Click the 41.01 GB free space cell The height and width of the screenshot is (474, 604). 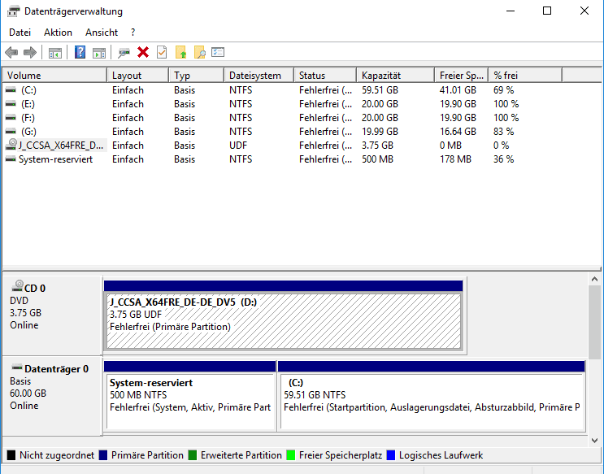(x=458, y=90)
